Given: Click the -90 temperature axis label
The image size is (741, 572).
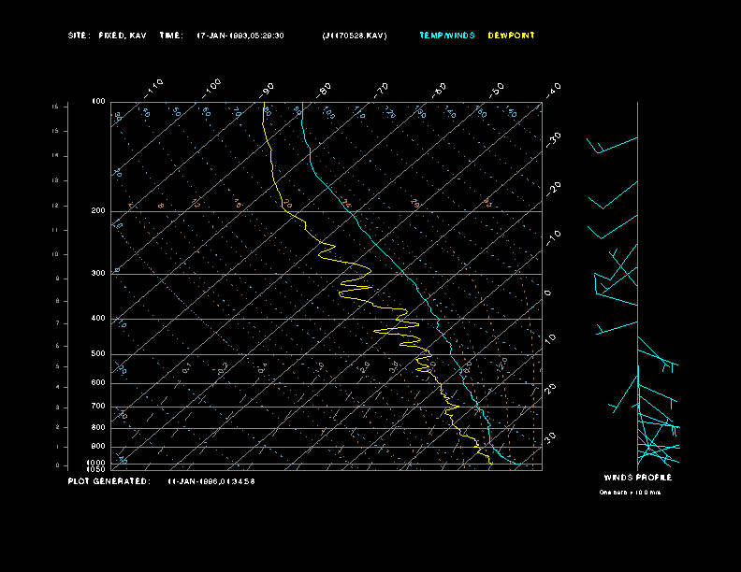Looking at the screenshot, I should click(269, 88).
